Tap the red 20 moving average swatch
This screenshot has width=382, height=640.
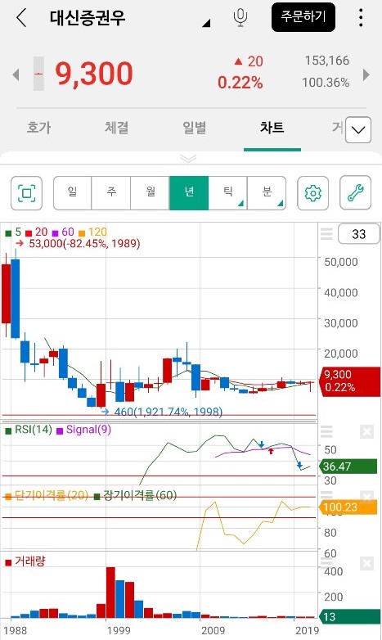tap(29, 233)
